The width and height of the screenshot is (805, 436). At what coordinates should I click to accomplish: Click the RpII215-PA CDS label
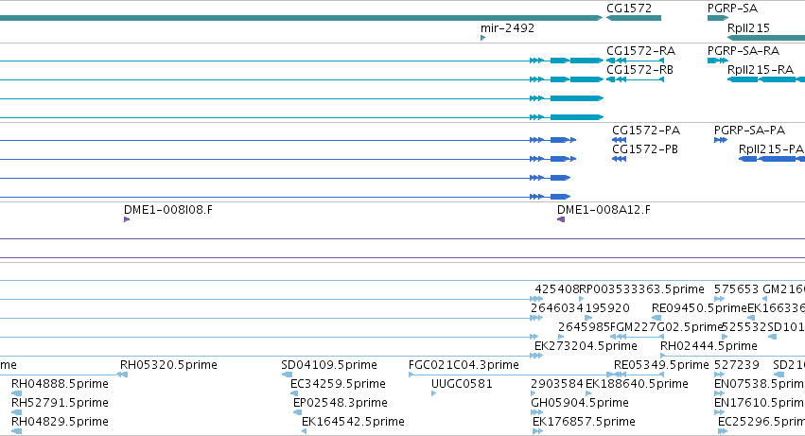(771, 149)
